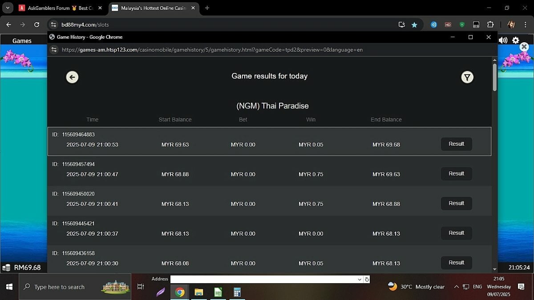Expand the taskbar Address dropdown arrow
This screenshot has height=300, width=534.
pyautogui.click(x=360, y=280)
